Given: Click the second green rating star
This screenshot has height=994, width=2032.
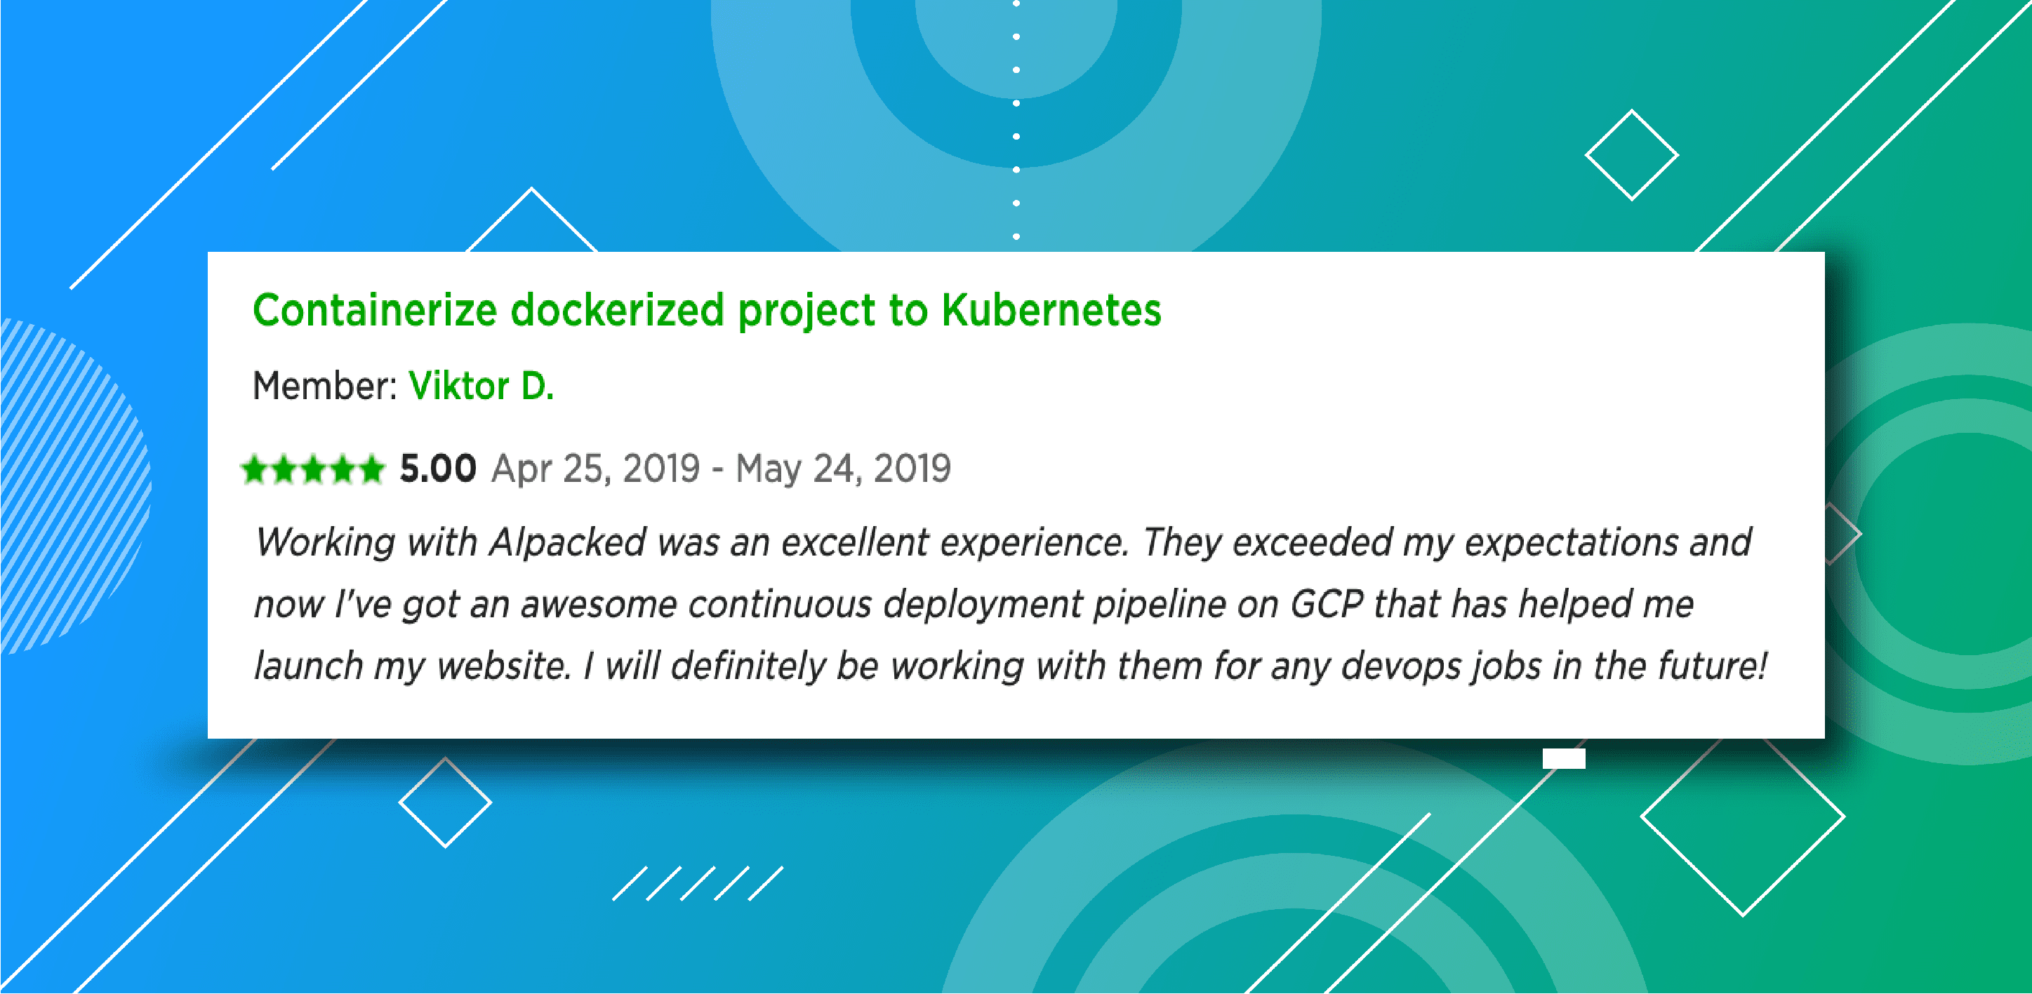Looking at the screenshot, I should click(284, 470).
